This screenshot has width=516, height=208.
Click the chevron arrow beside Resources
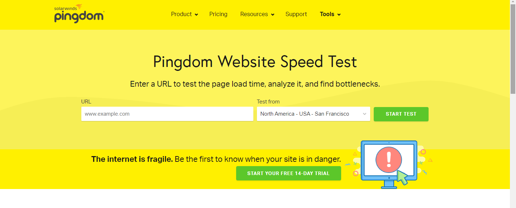click(x=273, y=15)
